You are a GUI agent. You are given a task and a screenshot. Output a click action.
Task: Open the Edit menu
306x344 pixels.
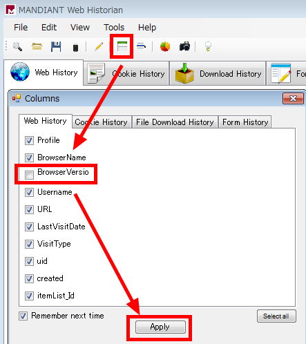point(49,28)
